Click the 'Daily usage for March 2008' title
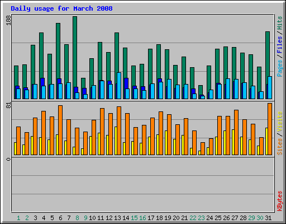The width and height of the screenshot is (286, 224). [61, 8]
